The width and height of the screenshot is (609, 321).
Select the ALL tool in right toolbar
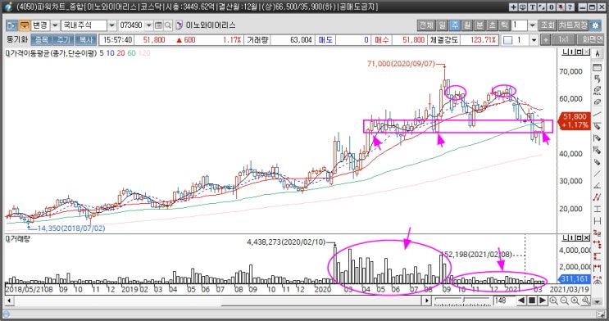597,91
